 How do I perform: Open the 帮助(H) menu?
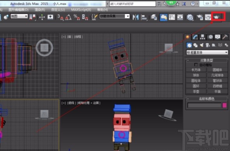tap(103, 10)
